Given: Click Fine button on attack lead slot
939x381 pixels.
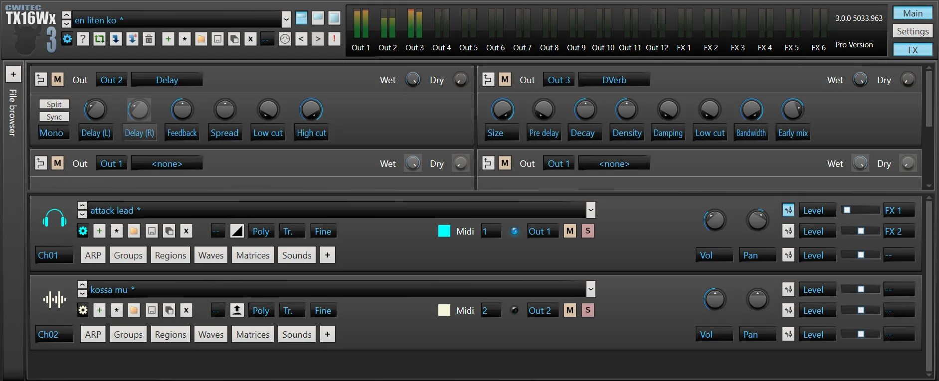Looking at the screenshot, I should [x=323, y=231].
